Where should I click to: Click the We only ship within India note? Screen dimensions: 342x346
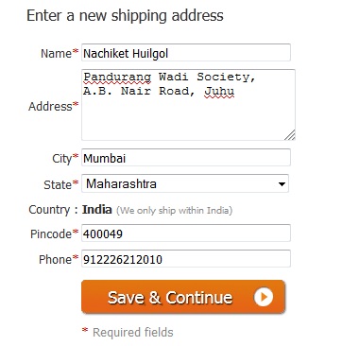[174, 210]
